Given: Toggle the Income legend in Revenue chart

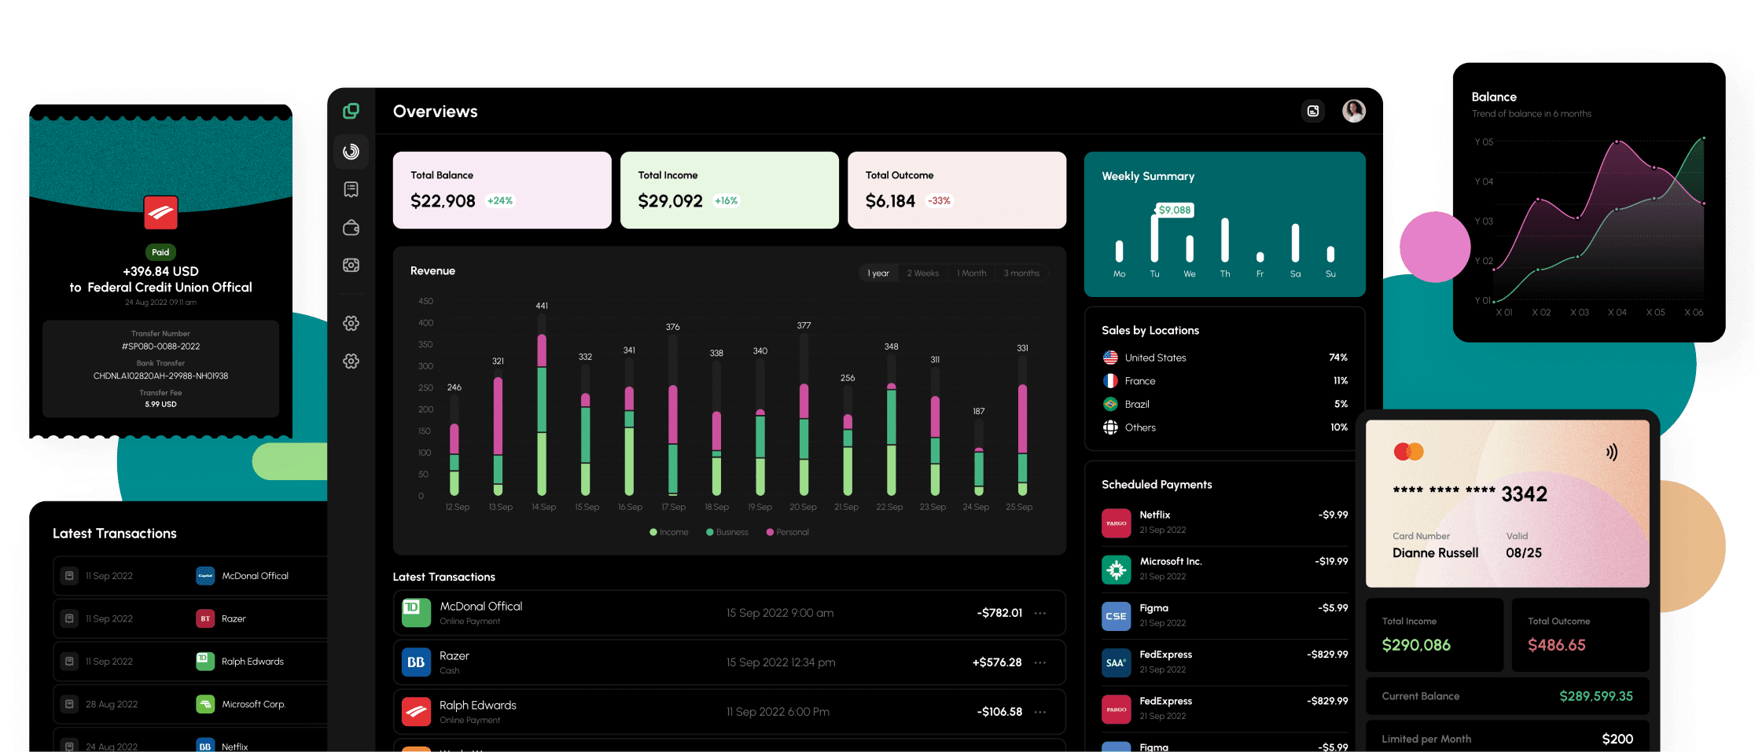Looking at the screenshot, I should pyautogui.click(x=669, y=533).
